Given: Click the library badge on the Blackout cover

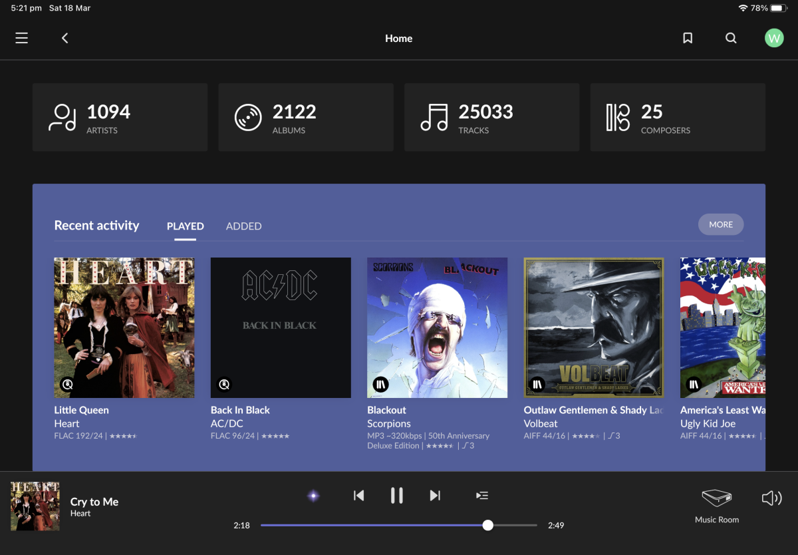Looking at the screenshot, I should (x=380, y=384).
